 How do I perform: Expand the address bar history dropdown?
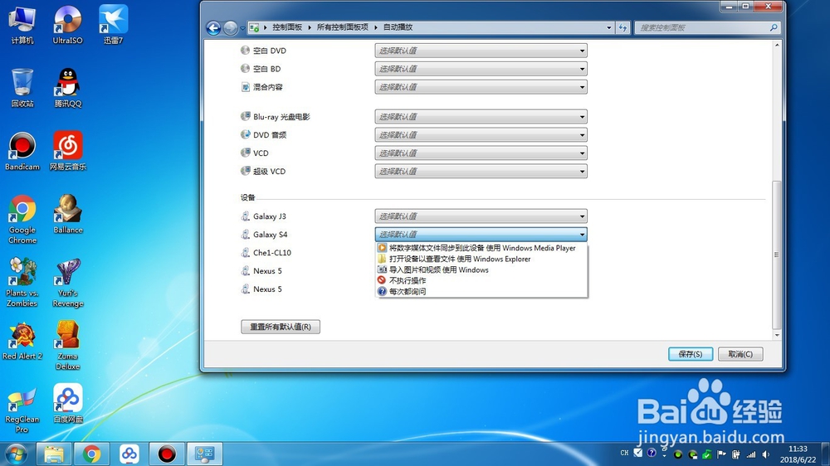click(x=608, y=27)
